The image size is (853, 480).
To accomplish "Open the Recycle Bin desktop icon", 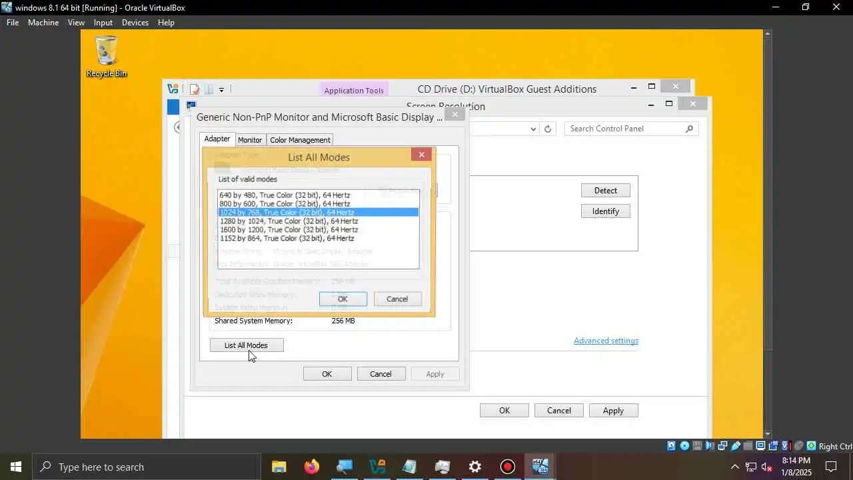I will pos(106,57).
